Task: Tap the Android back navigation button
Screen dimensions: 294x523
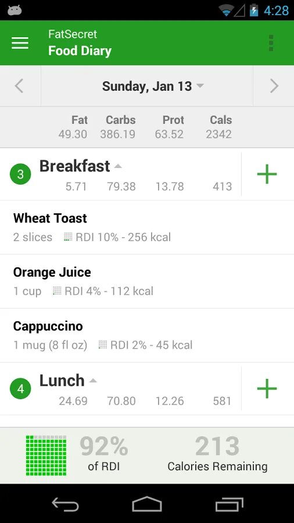Action: pos(65,504)
